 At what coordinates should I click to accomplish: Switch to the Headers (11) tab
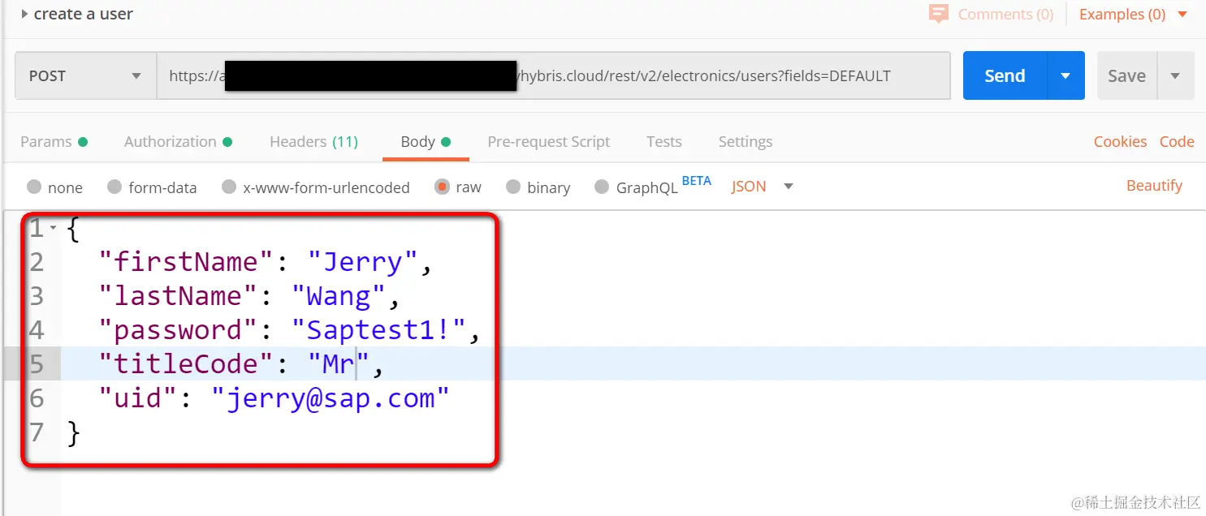tap(313, 141)
